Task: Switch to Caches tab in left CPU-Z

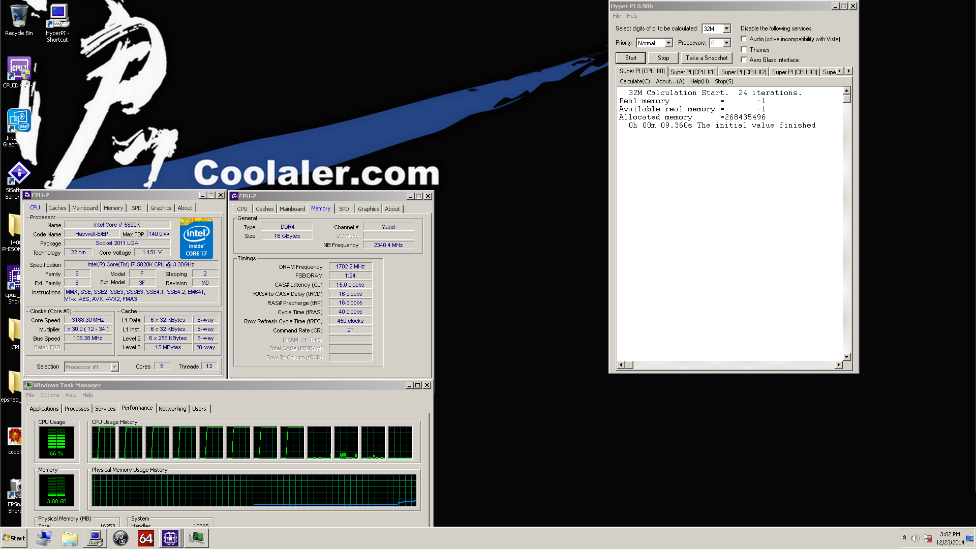Action: tap(57, 208)
